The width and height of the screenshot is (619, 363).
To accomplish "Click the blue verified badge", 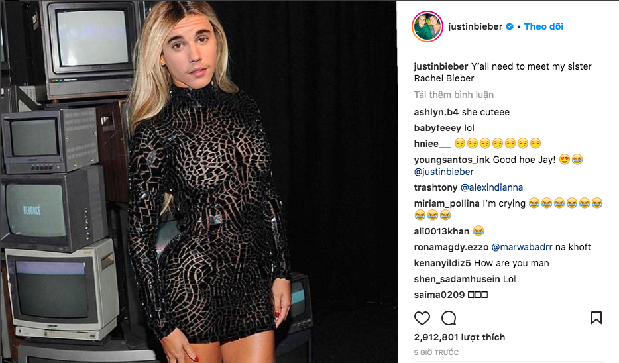I will click(510, 26).
